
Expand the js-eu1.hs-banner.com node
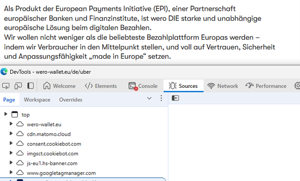[11, 163]
